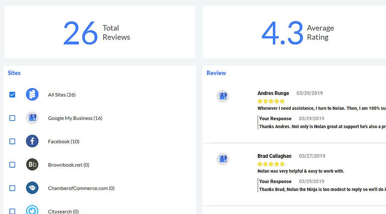Click the 4.3 Average Rating card
This screenshot has width=386, height=214.
click(x=294, y=32)
